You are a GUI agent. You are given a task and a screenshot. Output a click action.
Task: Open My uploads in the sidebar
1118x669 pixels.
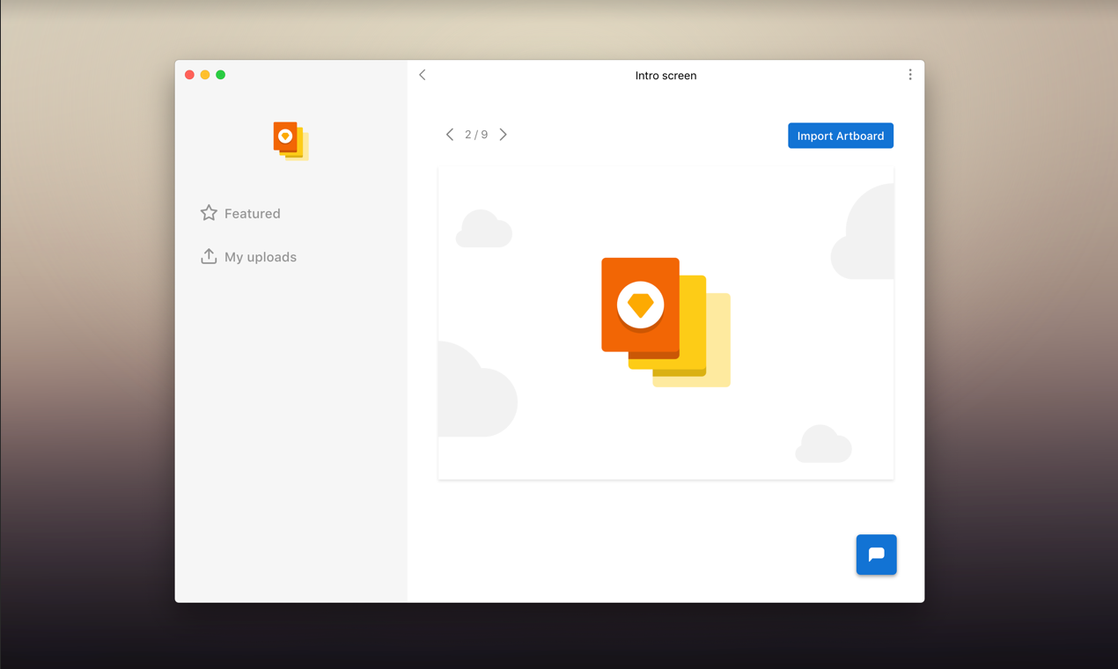(x=248, y=257)
